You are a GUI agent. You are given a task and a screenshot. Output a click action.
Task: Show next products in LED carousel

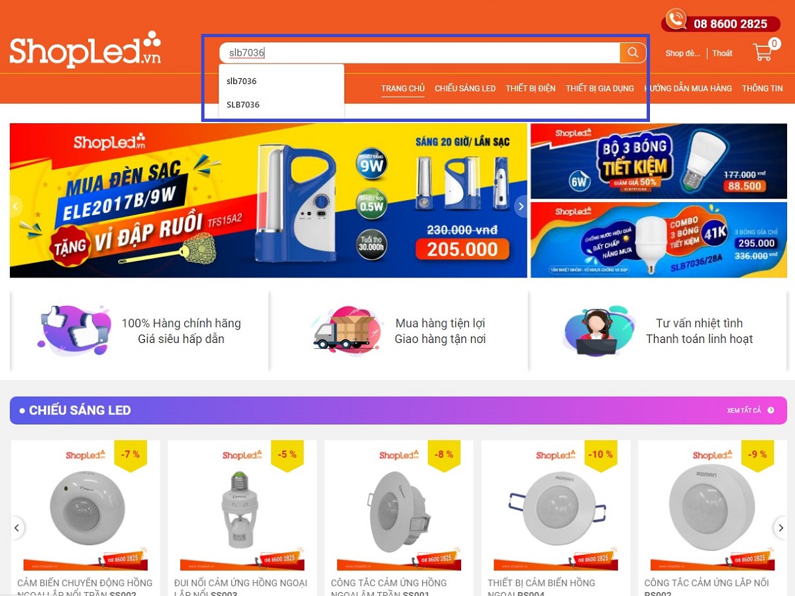(x=780, y=528)
